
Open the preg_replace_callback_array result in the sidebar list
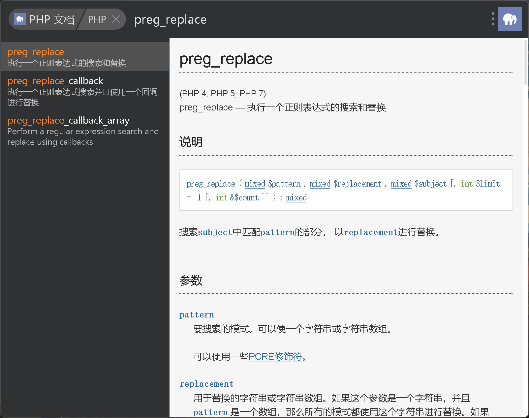click(x=85, y=131)
